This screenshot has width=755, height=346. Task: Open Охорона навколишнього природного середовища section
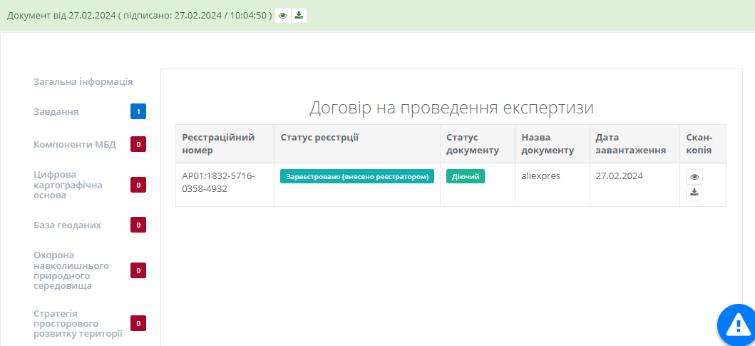point(71,270)
